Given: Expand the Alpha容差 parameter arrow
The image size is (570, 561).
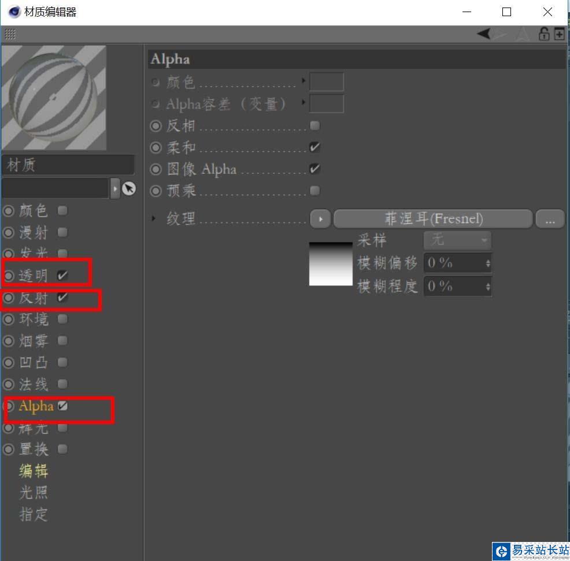Looking at the screenshot, I should (x=303, y=102).
